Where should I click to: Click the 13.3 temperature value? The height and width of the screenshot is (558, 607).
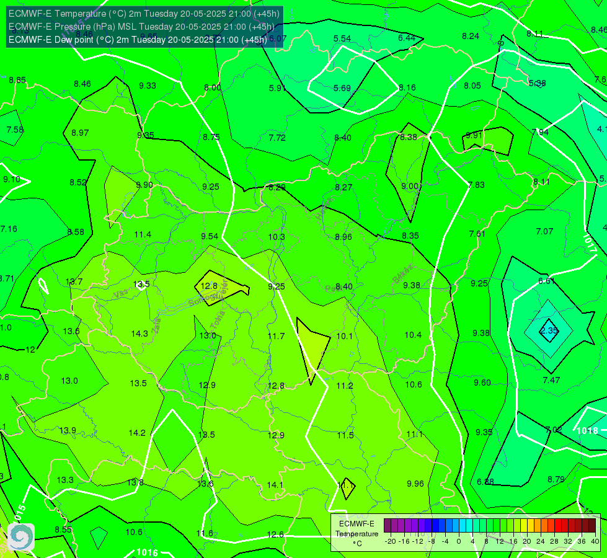[x=65, y=480]
